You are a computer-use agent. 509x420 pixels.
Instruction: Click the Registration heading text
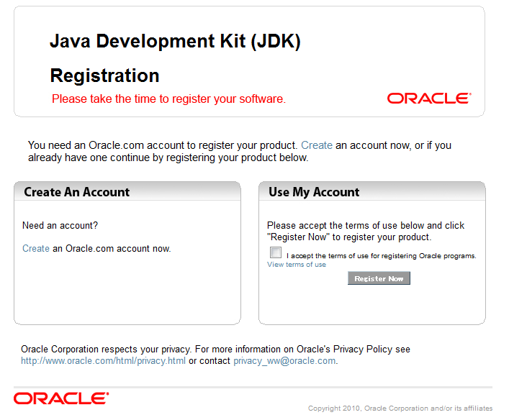click(x=104, y=76)
